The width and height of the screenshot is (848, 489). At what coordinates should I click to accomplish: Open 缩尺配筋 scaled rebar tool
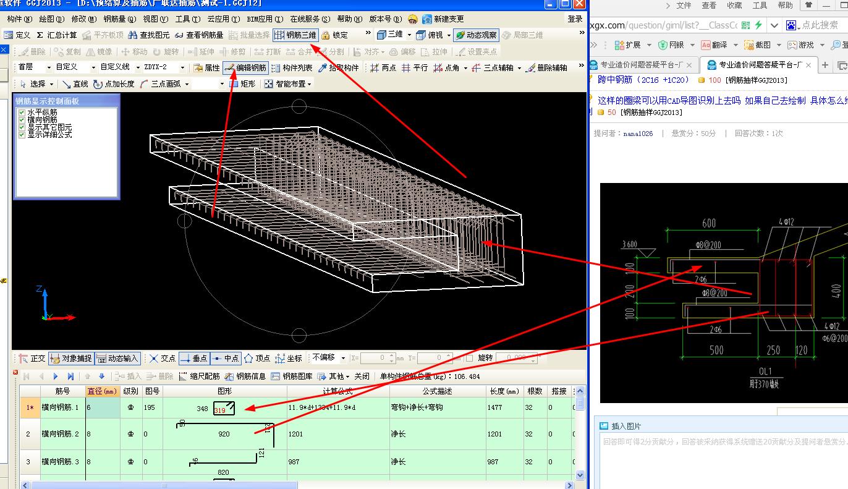200,376
